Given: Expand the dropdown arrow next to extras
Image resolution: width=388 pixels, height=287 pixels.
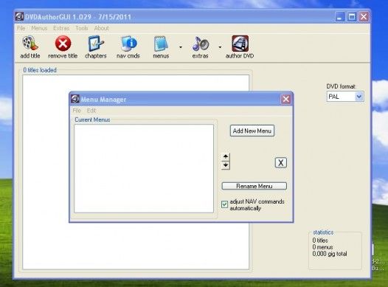Looking at the screenshot, I should pos(220,47).
